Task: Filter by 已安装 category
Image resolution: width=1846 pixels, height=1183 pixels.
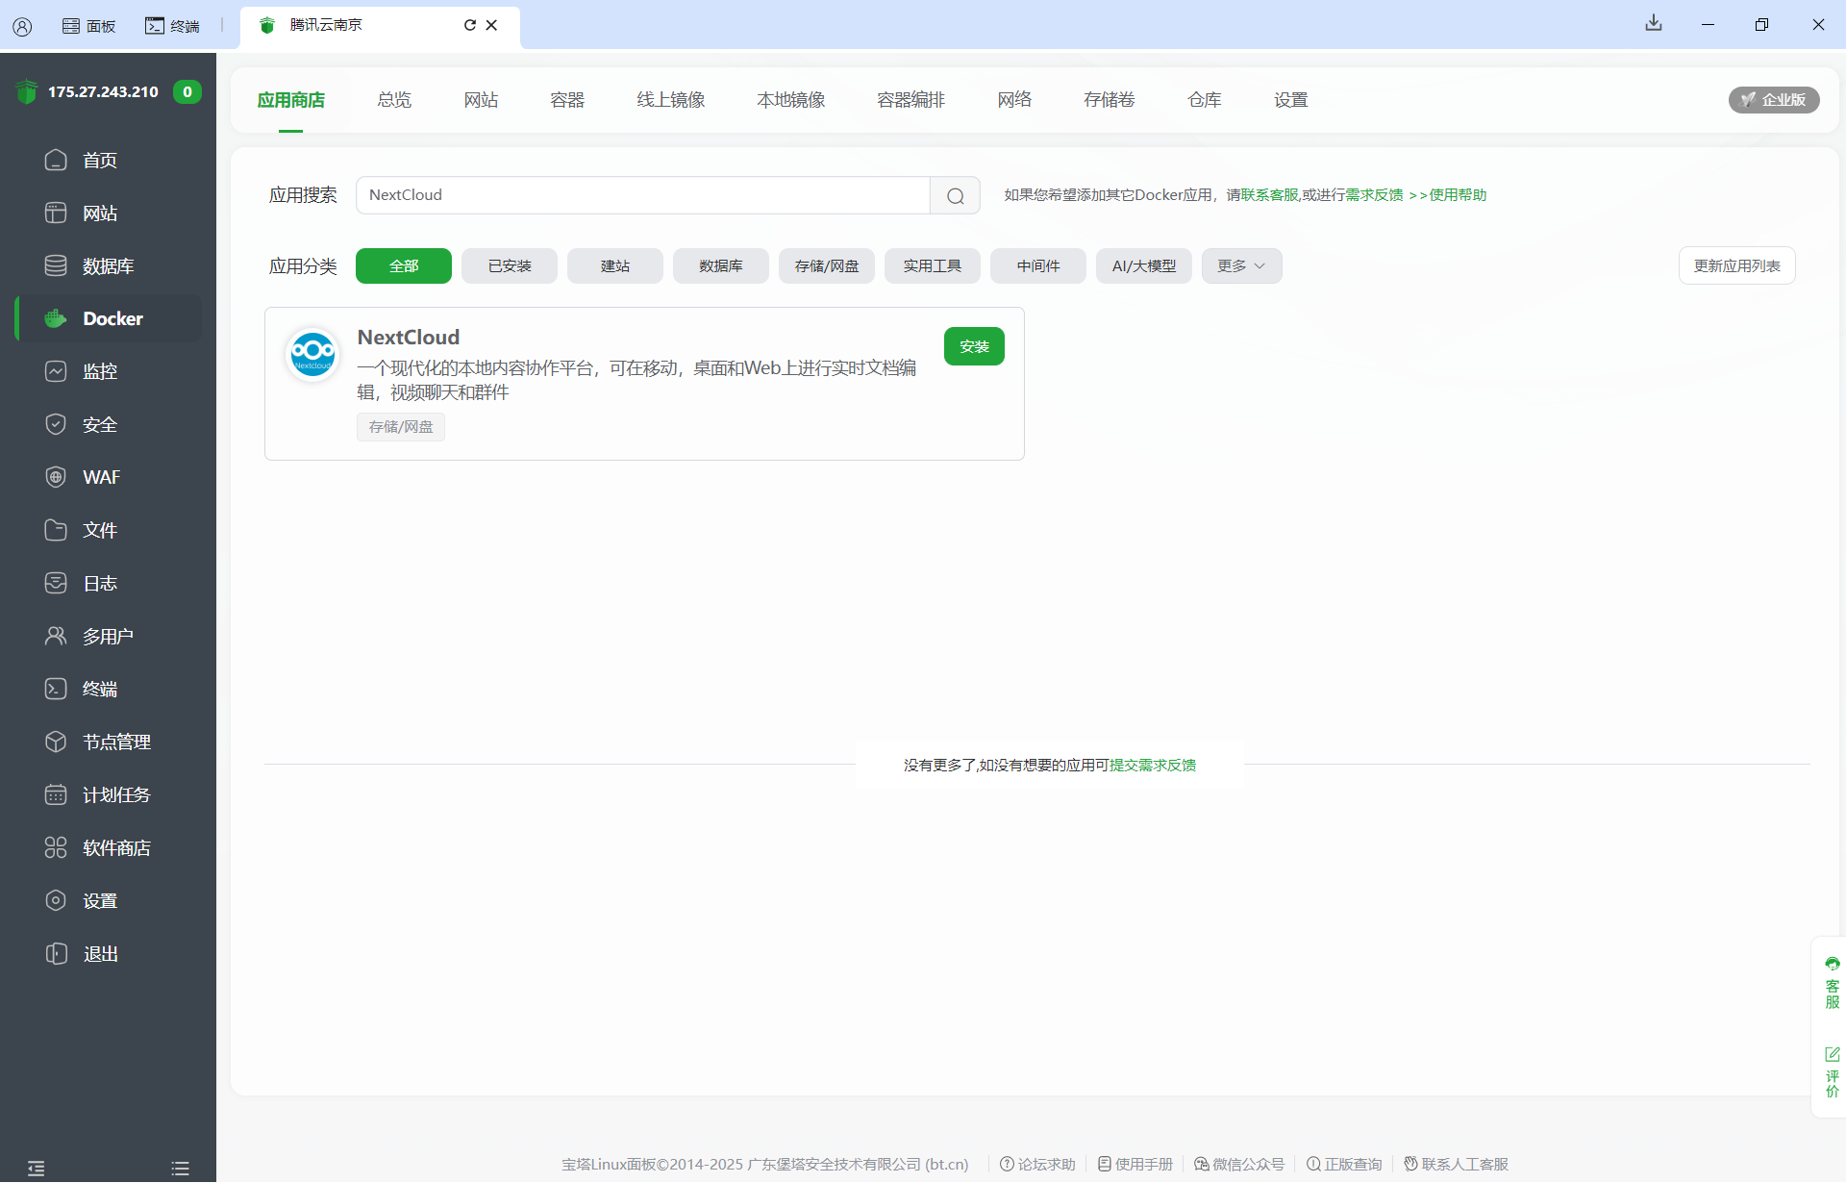Action: tap(509, 266)
